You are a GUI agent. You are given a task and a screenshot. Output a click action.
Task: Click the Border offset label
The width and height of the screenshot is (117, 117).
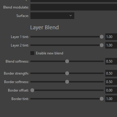point(18,90)
